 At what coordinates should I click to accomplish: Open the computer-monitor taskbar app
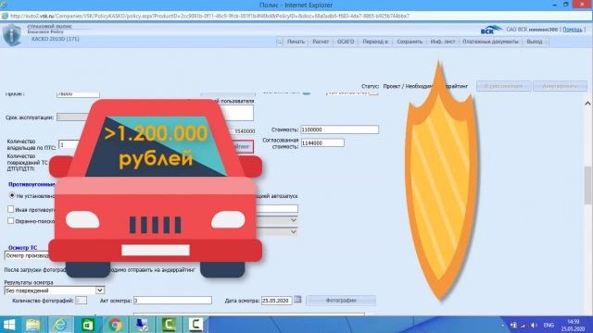142,325
